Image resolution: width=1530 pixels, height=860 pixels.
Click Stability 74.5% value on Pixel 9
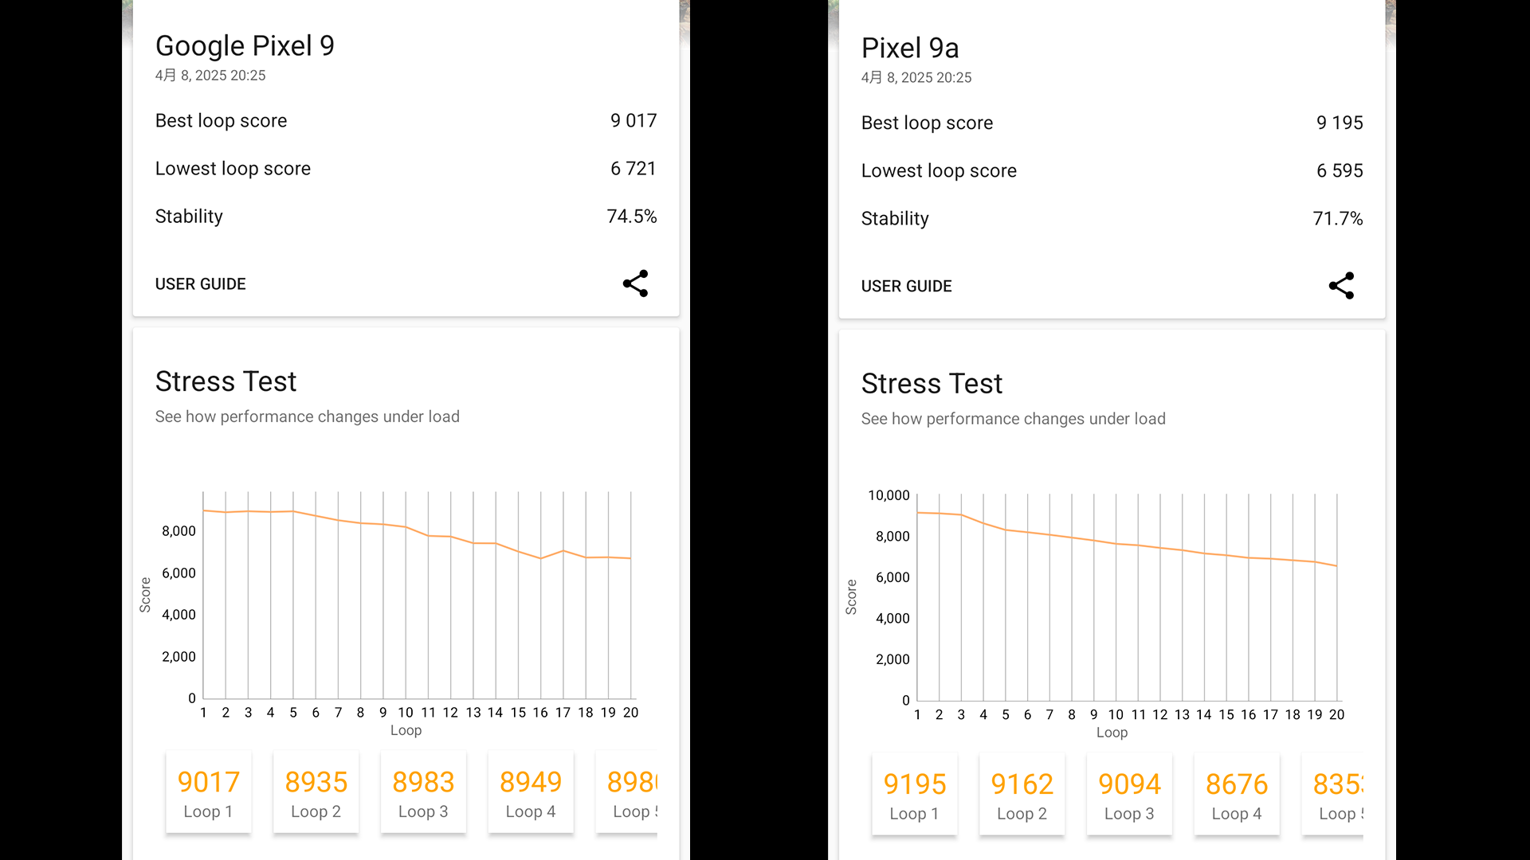click(x=631, y=217)
